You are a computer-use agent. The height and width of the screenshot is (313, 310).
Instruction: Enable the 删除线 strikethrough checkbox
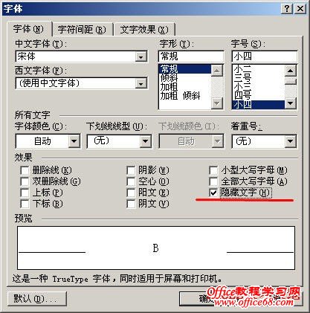25,170
